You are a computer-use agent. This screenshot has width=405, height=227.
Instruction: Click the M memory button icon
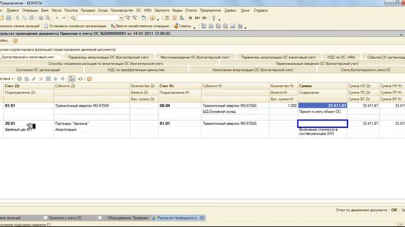(190, 18)
